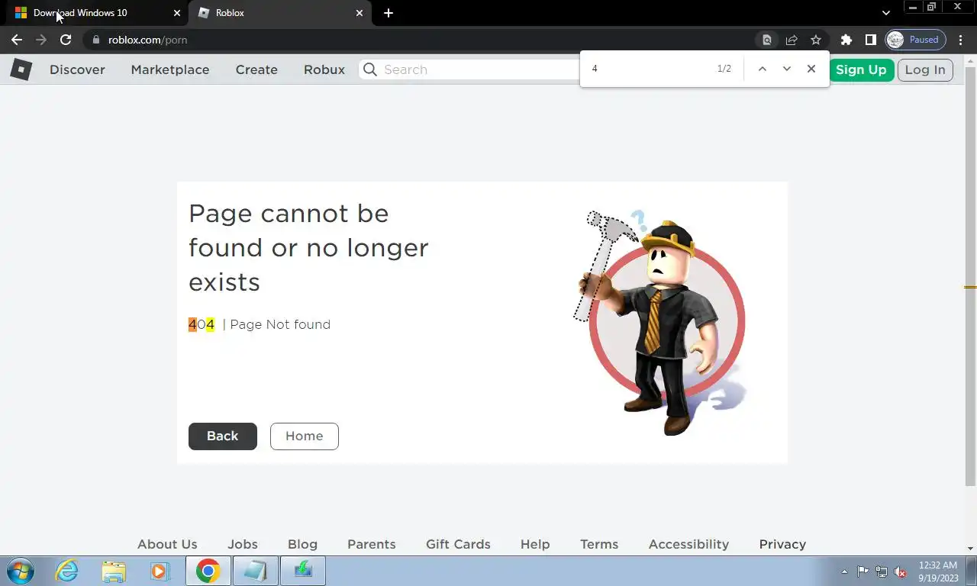977x586 pixels.
Task: Click the Back button
Action: (223, 436)
